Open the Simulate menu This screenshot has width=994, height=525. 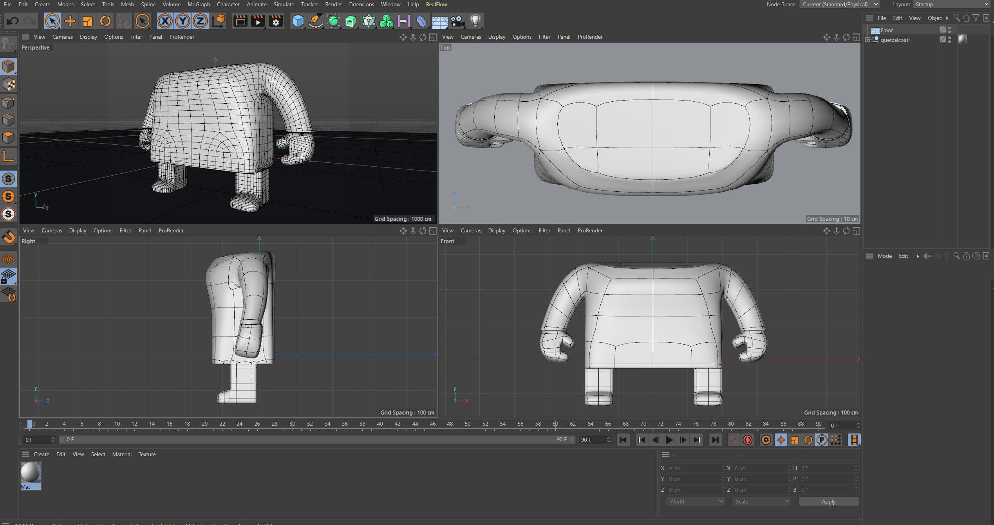click(x=284, y=4)
